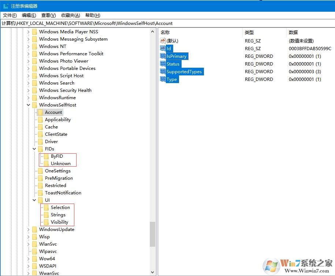Collapse the UI tree node

34,200
